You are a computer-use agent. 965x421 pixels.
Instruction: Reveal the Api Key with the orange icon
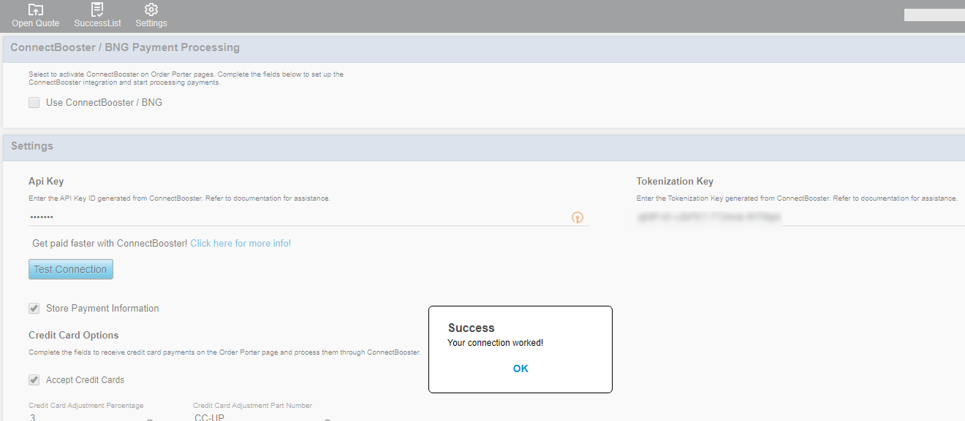pos(578,217)
